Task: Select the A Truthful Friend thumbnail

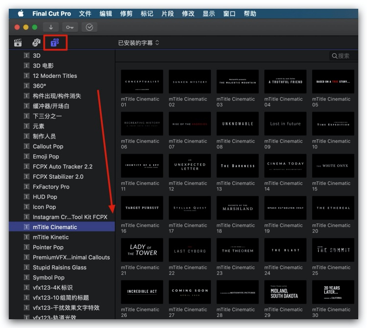Action: 285,81
